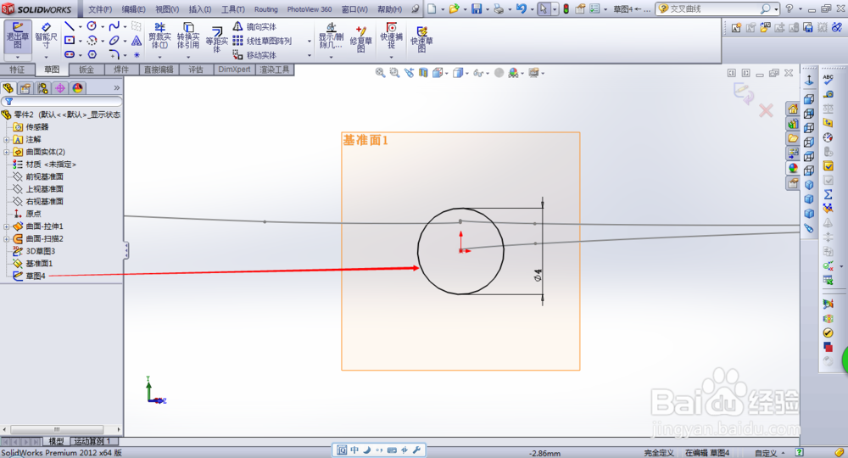848x458 pixels.
Task: Open the 插入(I) menu
Action: point(200,9)
